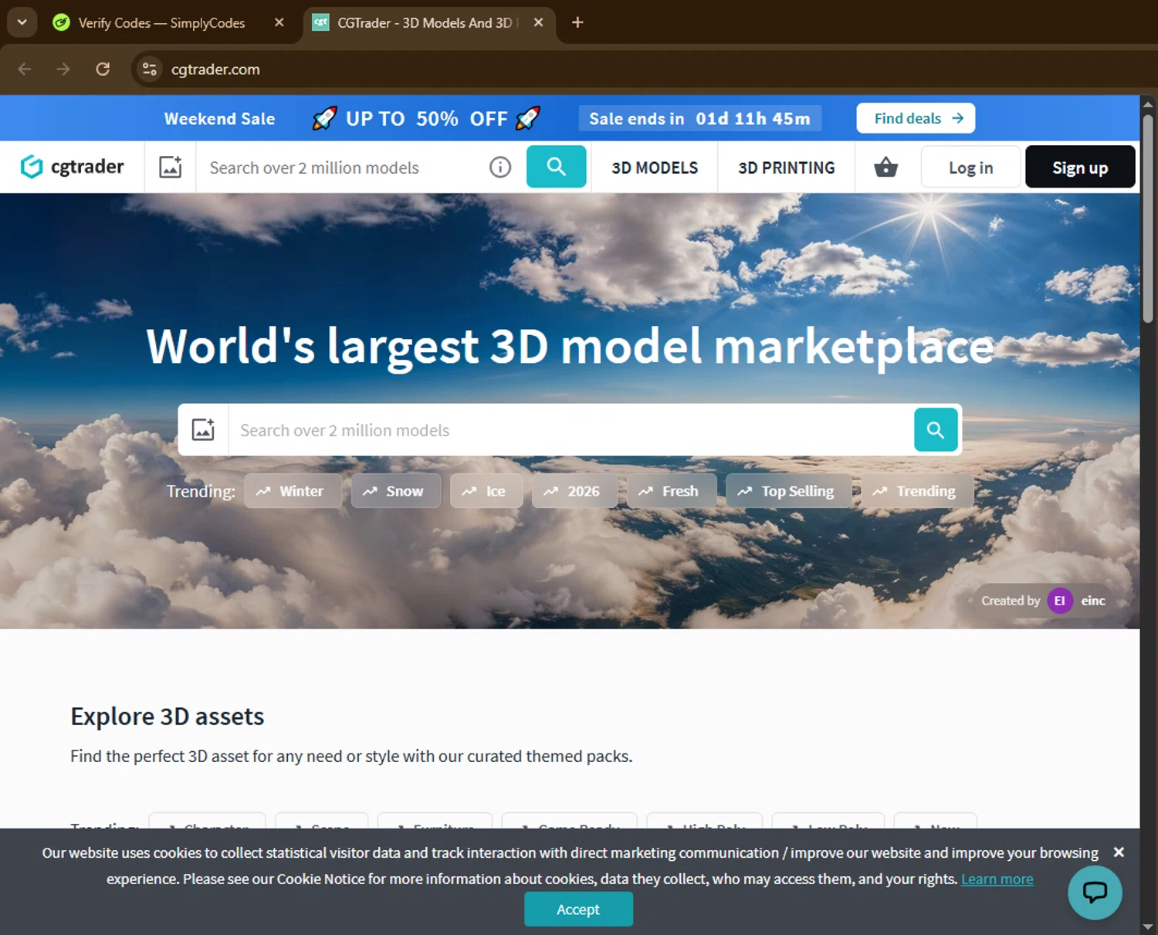1158x935 pixels.
Task: Dismiss the cookie notice with X
Action: 1119,852
